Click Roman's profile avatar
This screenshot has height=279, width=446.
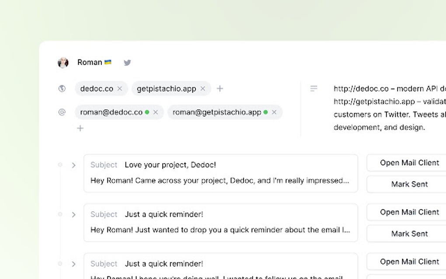tap(63, 63)
